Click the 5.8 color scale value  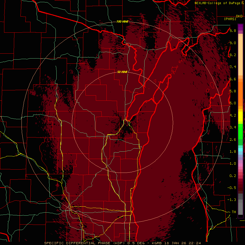(233, 91)
